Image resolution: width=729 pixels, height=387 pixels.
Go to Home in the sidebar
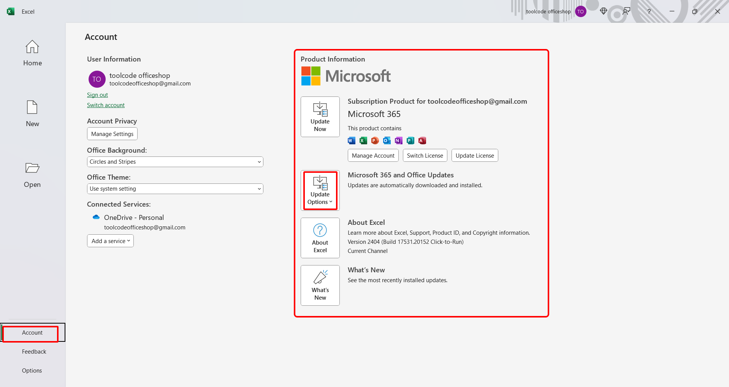click(x=32, y=53)
